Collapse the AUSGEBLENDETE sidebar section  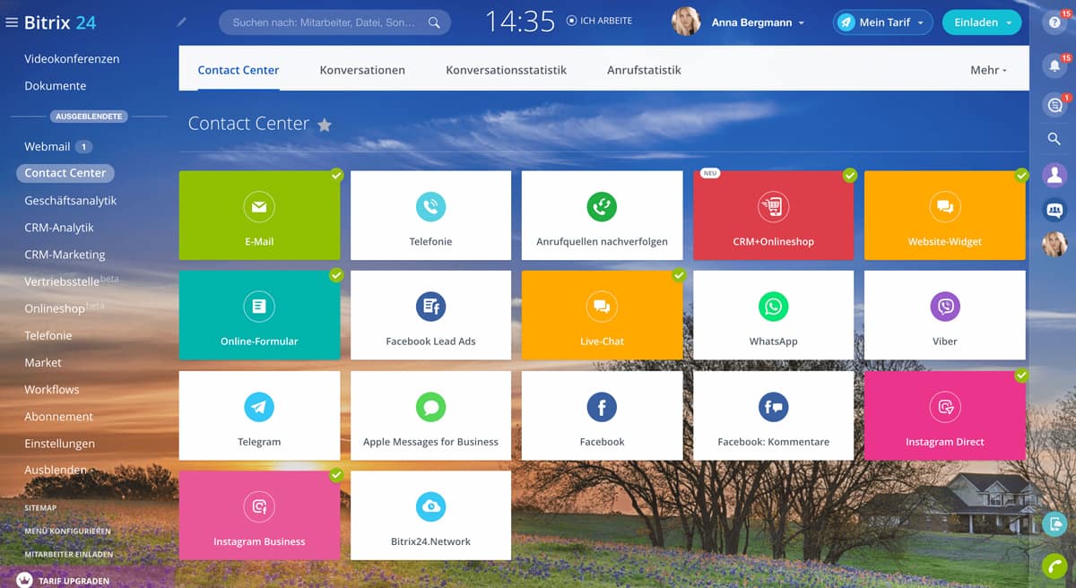point(89,117)
